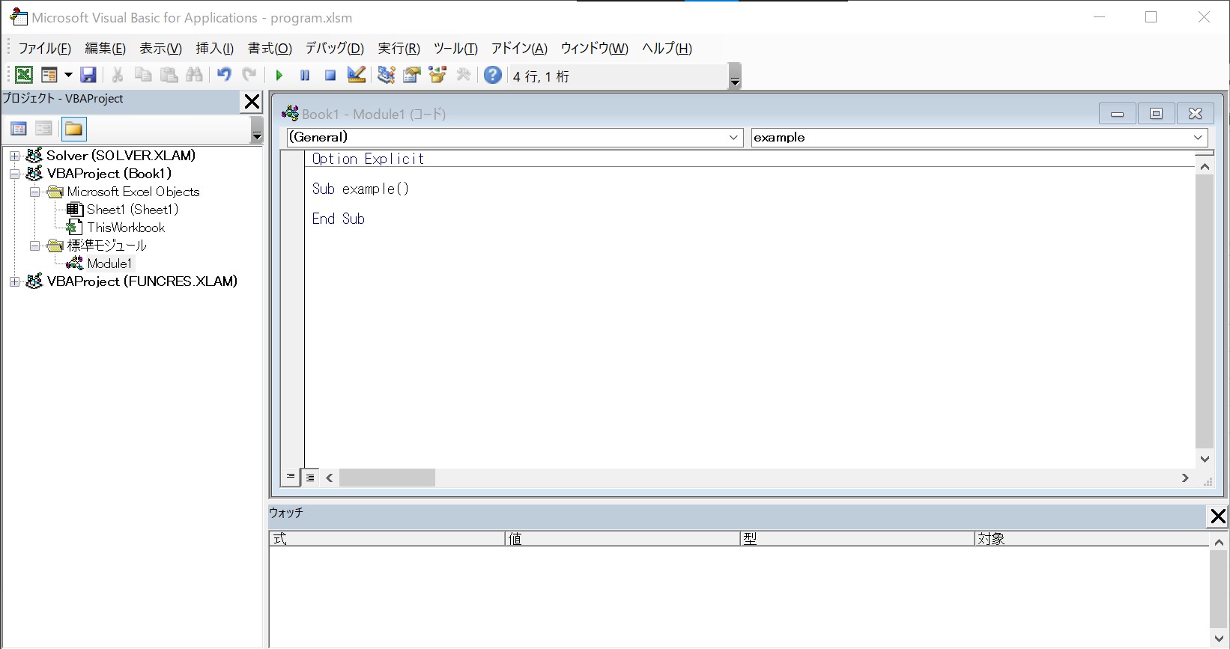Open the (General) object dropdown
This screenshot has height=649, width=1230.
coord(733,138)
